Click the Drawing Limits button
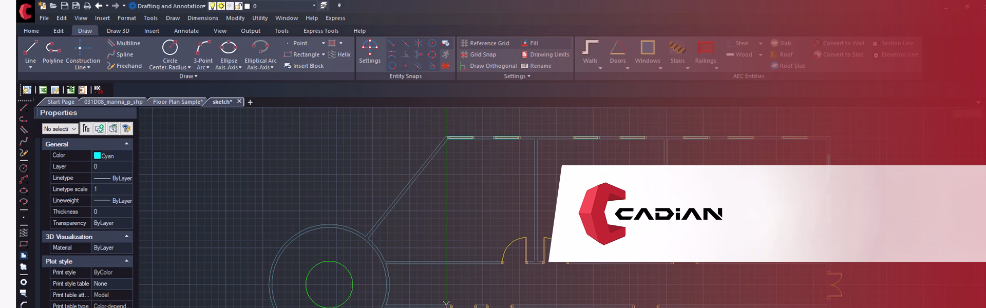 pyautogui.click(x=549, y=54)
